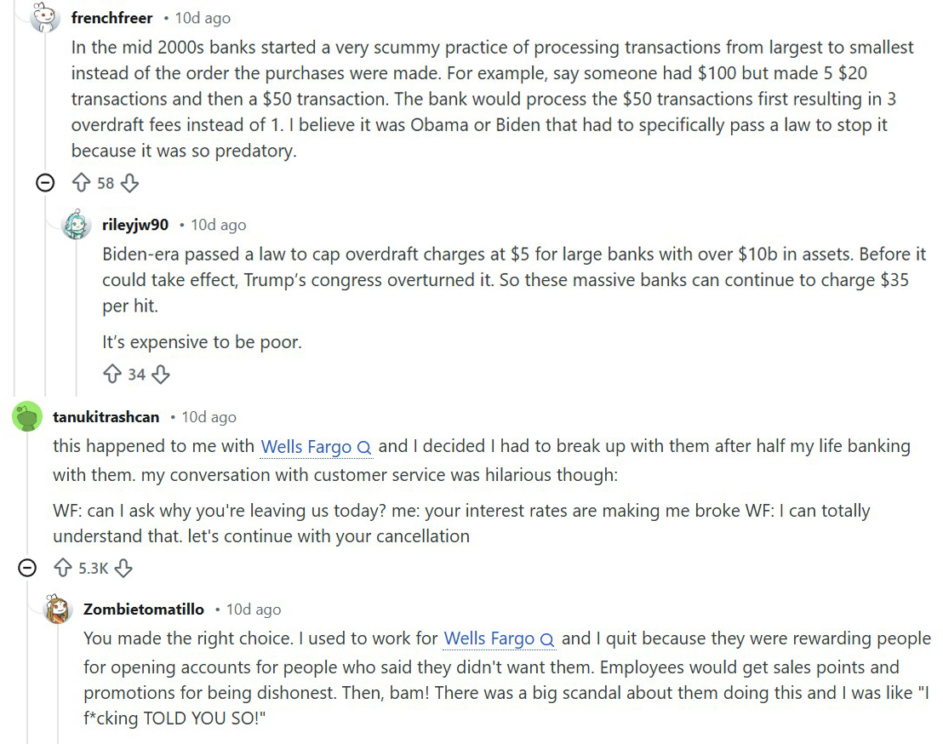Upvote tanukitrashcan's comment

[x=63, y=568]
